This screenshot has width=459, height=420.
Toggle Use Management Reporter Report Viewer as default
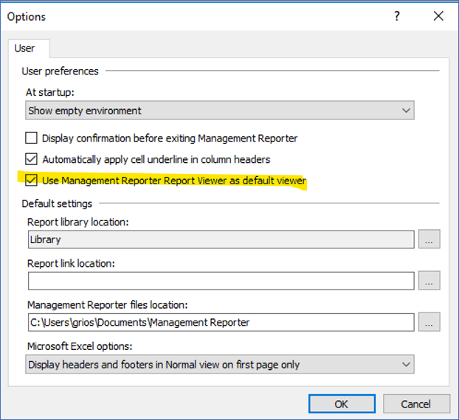pos(32,180)
